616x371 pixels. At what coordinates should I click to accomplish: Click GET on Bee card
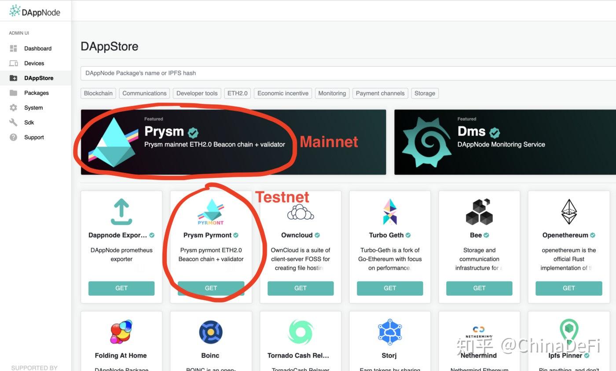pos(479,288)
